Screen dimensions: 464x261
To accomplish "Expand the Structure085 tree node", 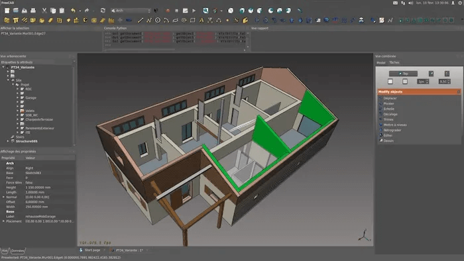I will pos(8,141).
